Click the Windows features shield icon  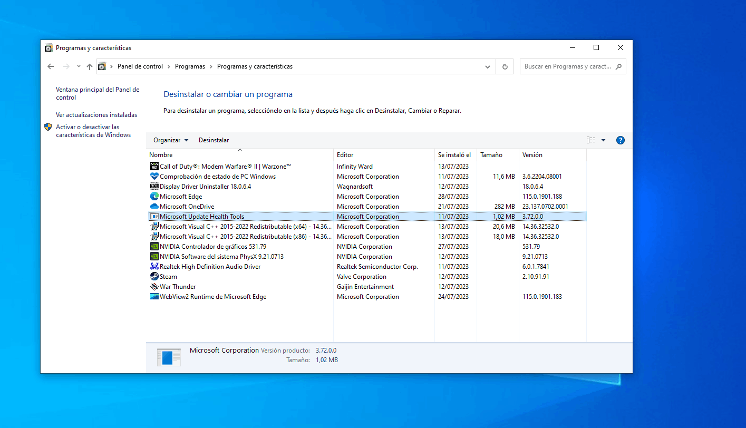tap(48, 127)
